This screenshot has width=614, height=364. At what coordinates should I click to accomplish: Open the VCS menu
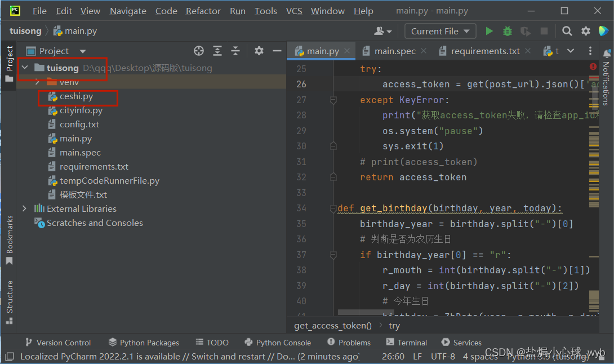click(294, 11)
